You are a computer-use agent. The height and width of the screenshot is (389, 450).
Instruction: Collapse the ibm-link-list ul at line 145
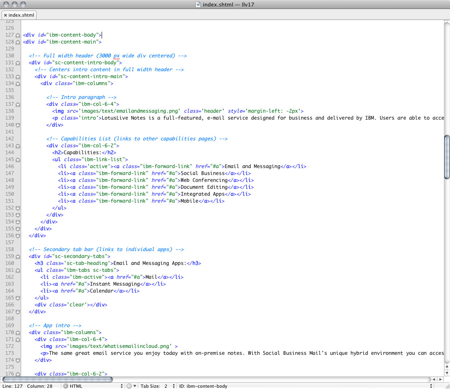point(18,160)
